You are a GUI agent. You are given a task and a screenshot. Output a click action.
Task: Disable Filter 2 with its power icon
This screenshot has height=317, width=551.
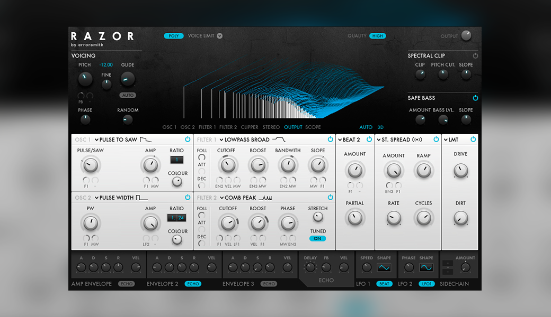[x=330, y=198]
